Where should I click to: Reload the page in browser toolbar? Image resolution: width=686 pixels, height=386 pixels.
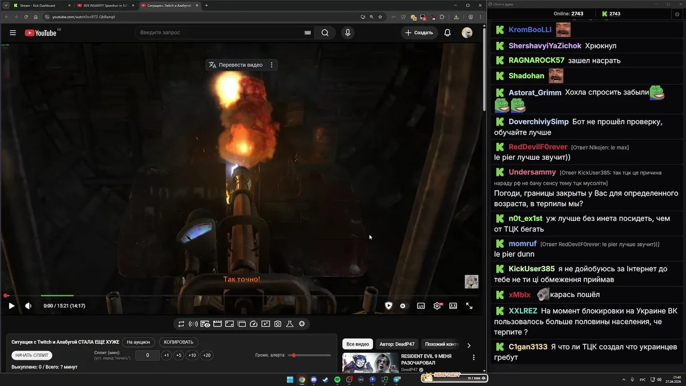coord(26,17)
